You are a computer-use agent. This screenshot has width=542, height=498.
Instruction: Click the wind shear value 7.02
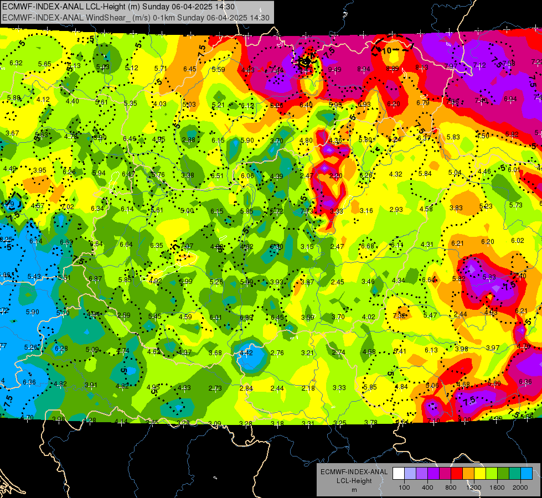tap(68, 206)
